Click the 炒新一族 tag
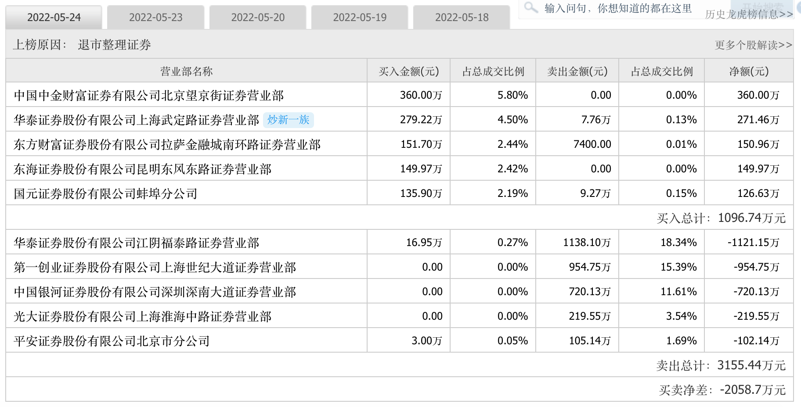The image size is (801, 407). click(289, 120)
